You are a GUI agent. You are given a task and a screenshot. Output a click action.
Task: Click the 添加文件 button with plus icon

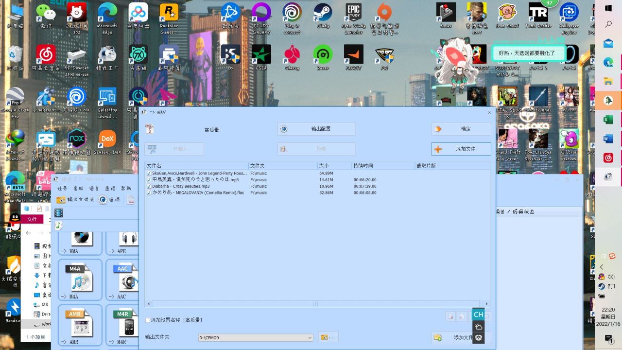[x=461, y=149]
